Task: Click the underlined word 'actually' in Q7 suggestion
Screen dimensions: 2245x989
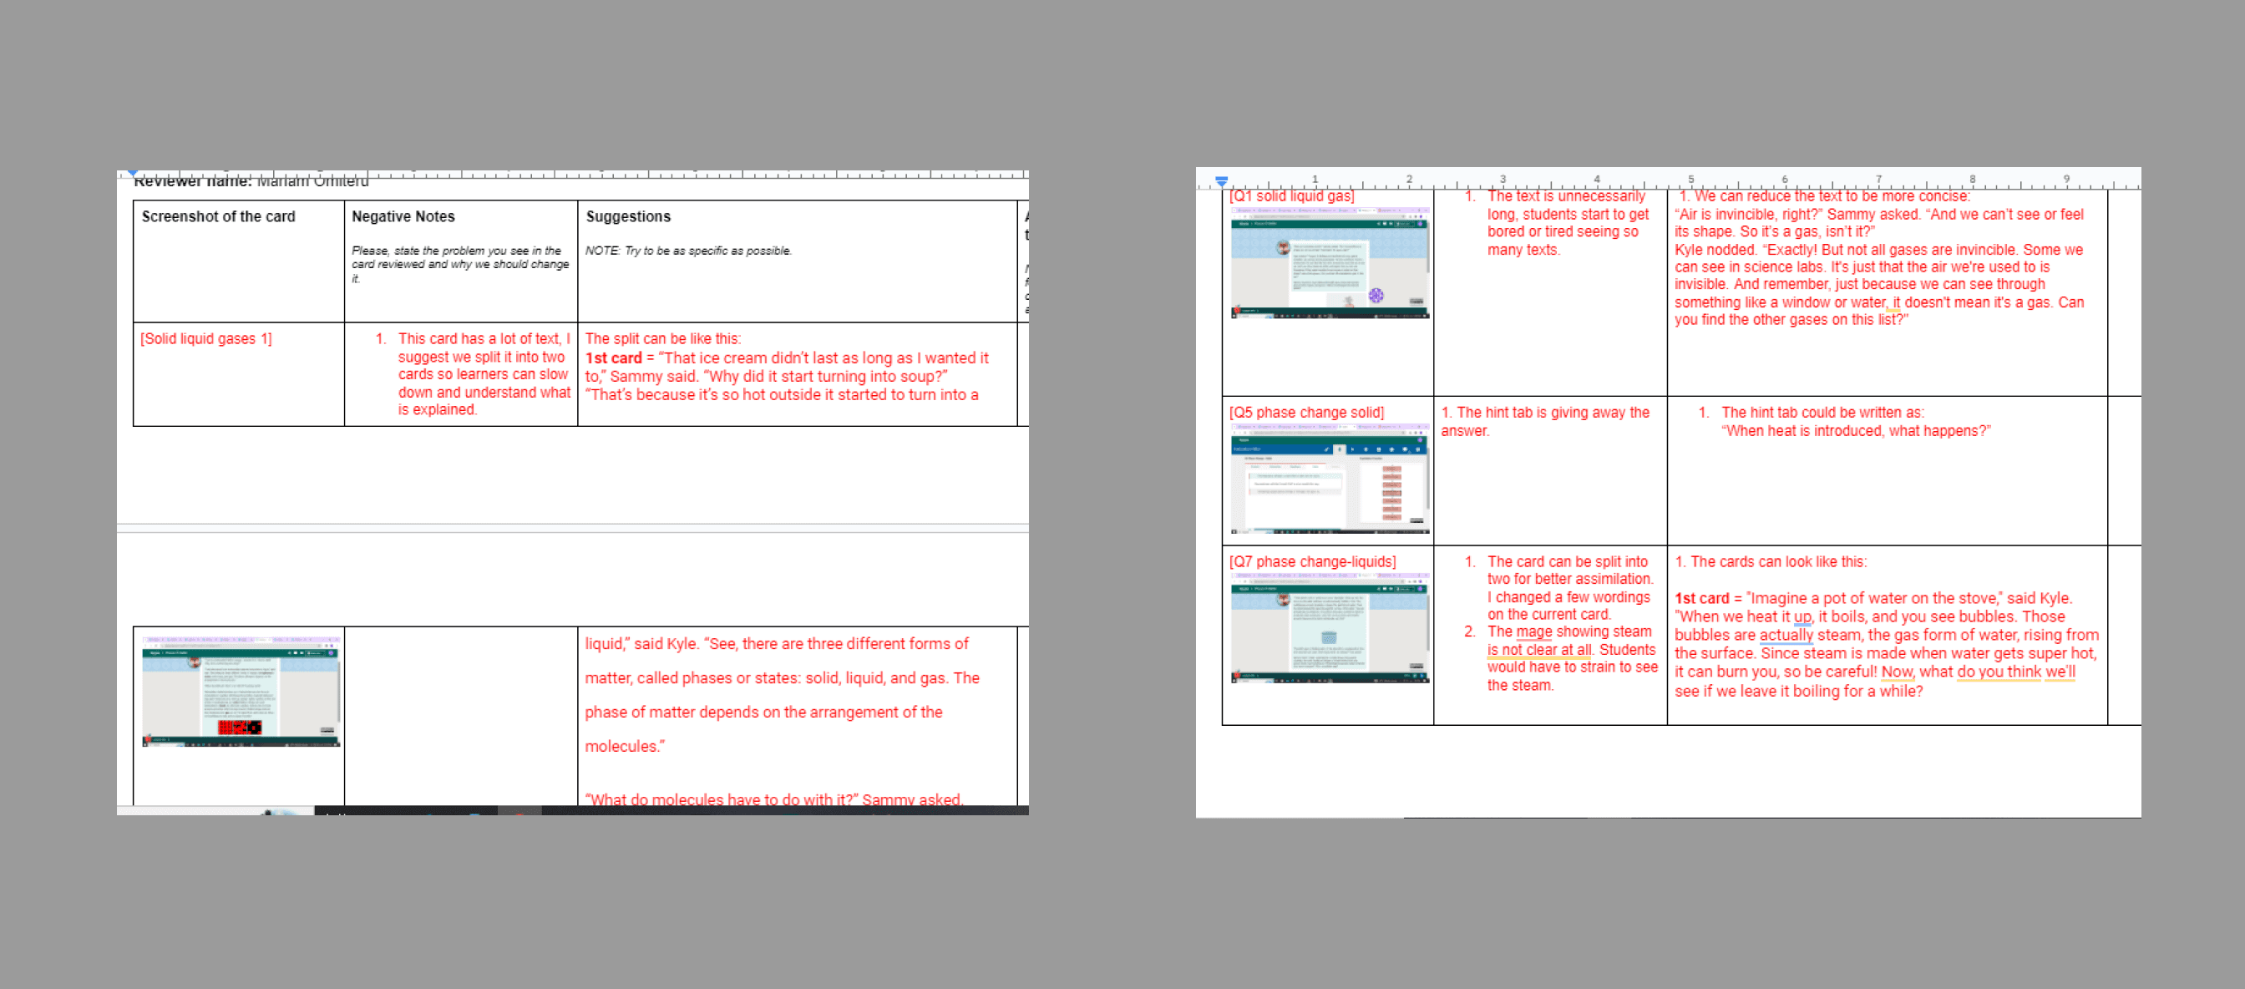Action: pyautogui.click(x=1785, y=635)
